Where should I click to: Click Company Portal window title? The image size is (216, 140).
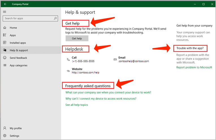click(x=20, y=4)
